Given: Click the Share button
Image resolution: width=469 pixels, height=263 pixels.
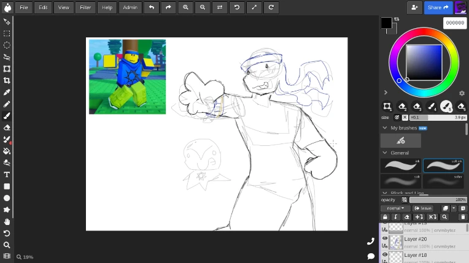Looking at the screenshot, I should point(438,7).
